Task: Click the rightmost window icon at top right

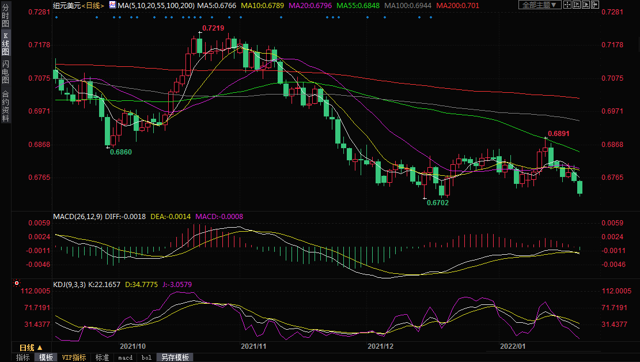Action: pyautogui.click(x=594, y=5)
